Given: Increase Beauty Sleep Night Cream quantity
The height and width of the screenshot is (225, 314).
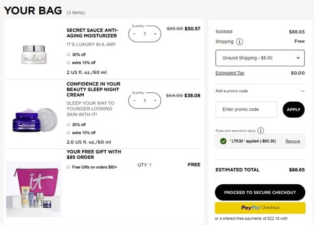Looking at the screenshot, I should click(x=155, y=100).
